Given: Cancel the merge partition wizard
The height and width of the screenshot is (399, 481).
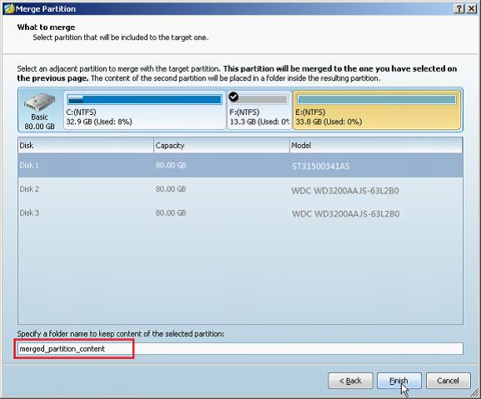Looking at the screenshot, I should [449, 381].
